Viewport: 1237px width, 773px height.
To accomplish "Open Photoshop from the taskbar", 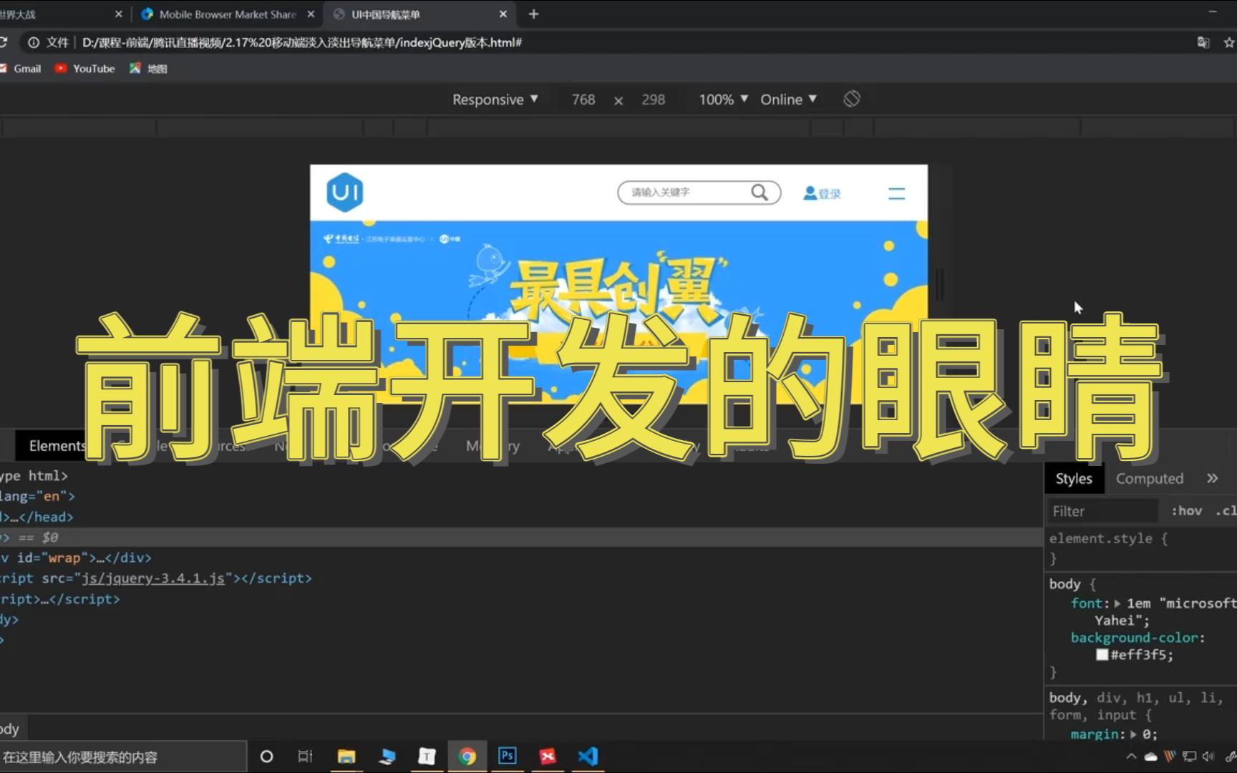I will (x=508, y=756).
